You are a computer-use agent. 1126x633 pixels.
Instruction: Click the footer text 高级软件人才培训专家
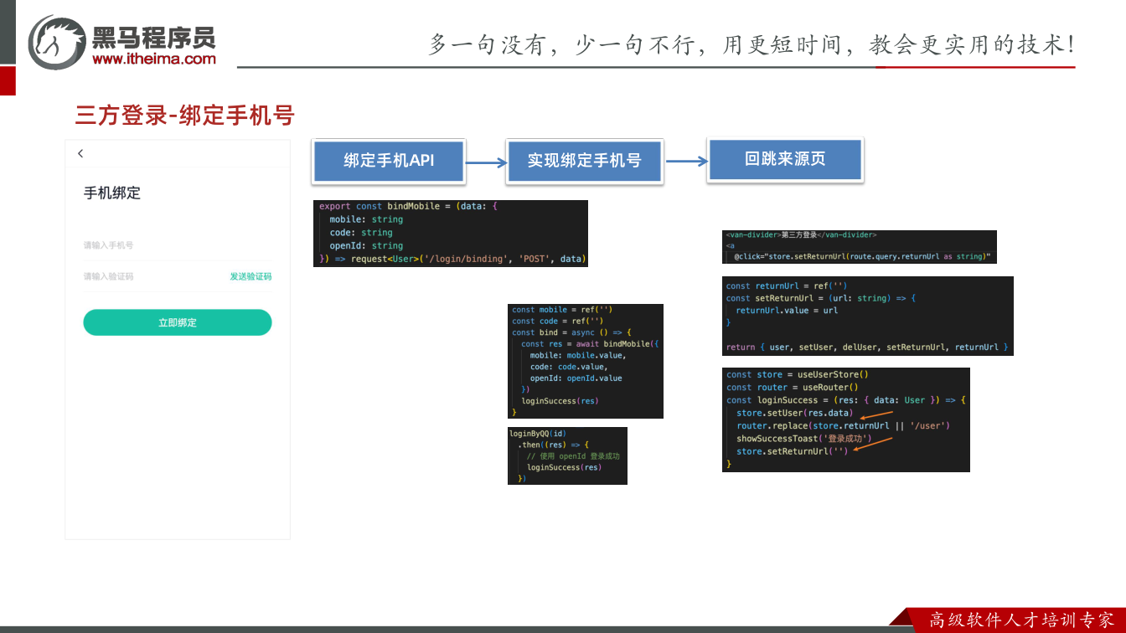tap(1022, 620)
